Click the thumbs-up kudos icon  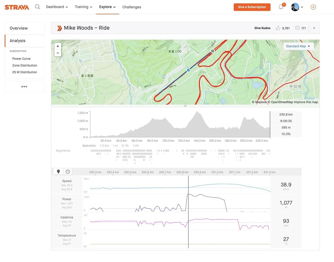[278, 28]
